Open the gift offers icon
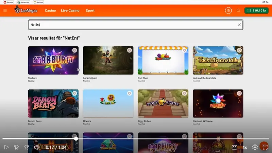The image size is (272, 153). click(228, 10)
